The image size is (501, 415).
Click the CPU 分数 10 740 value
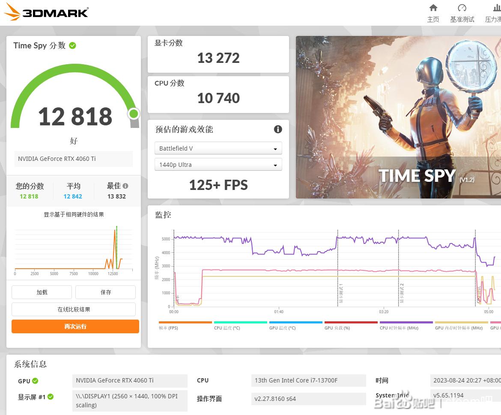[218, 98]
